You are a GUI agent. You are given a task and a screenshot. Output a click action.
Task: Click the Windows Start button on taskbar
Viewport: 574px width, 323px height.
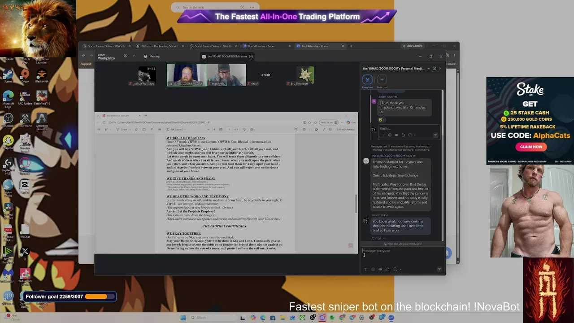(x=183, y=318)
